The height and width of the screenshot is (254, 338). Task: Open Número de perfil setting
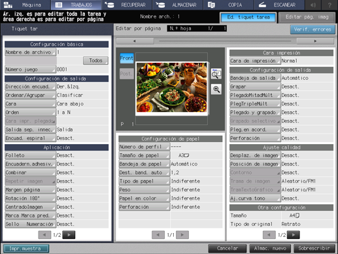coord(144,147)
